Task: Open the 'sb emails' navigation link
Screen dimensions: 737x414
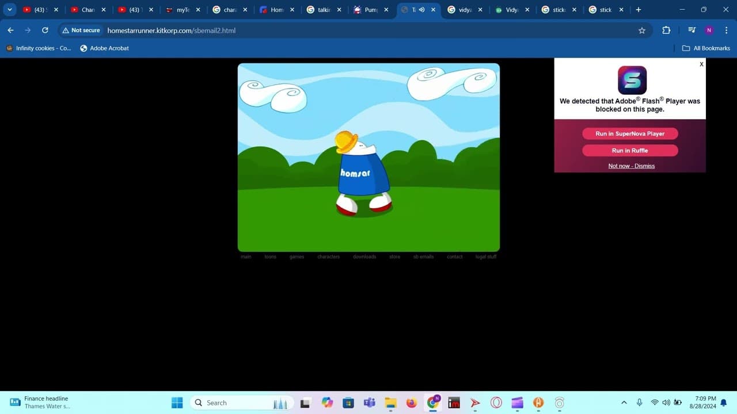Action: click(x=423, y=256)
